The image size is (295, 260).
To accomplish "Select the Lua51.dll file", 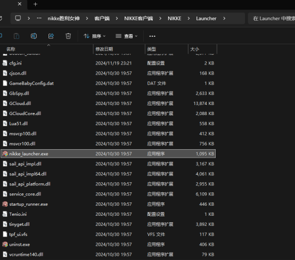I will [108, 124].
